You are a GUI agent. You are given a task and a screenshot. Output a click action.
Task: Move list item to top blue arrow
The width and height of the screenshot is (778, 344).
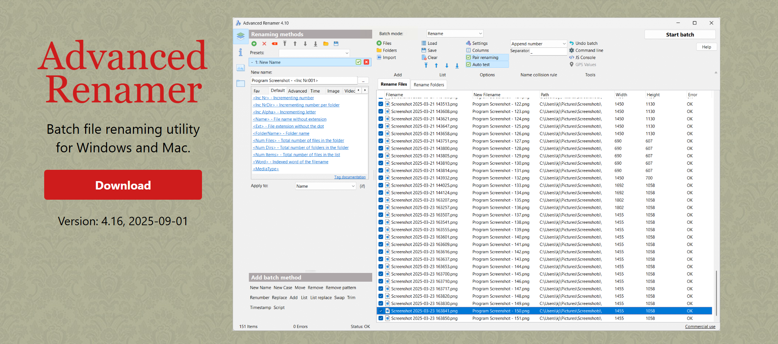point(426,66)
